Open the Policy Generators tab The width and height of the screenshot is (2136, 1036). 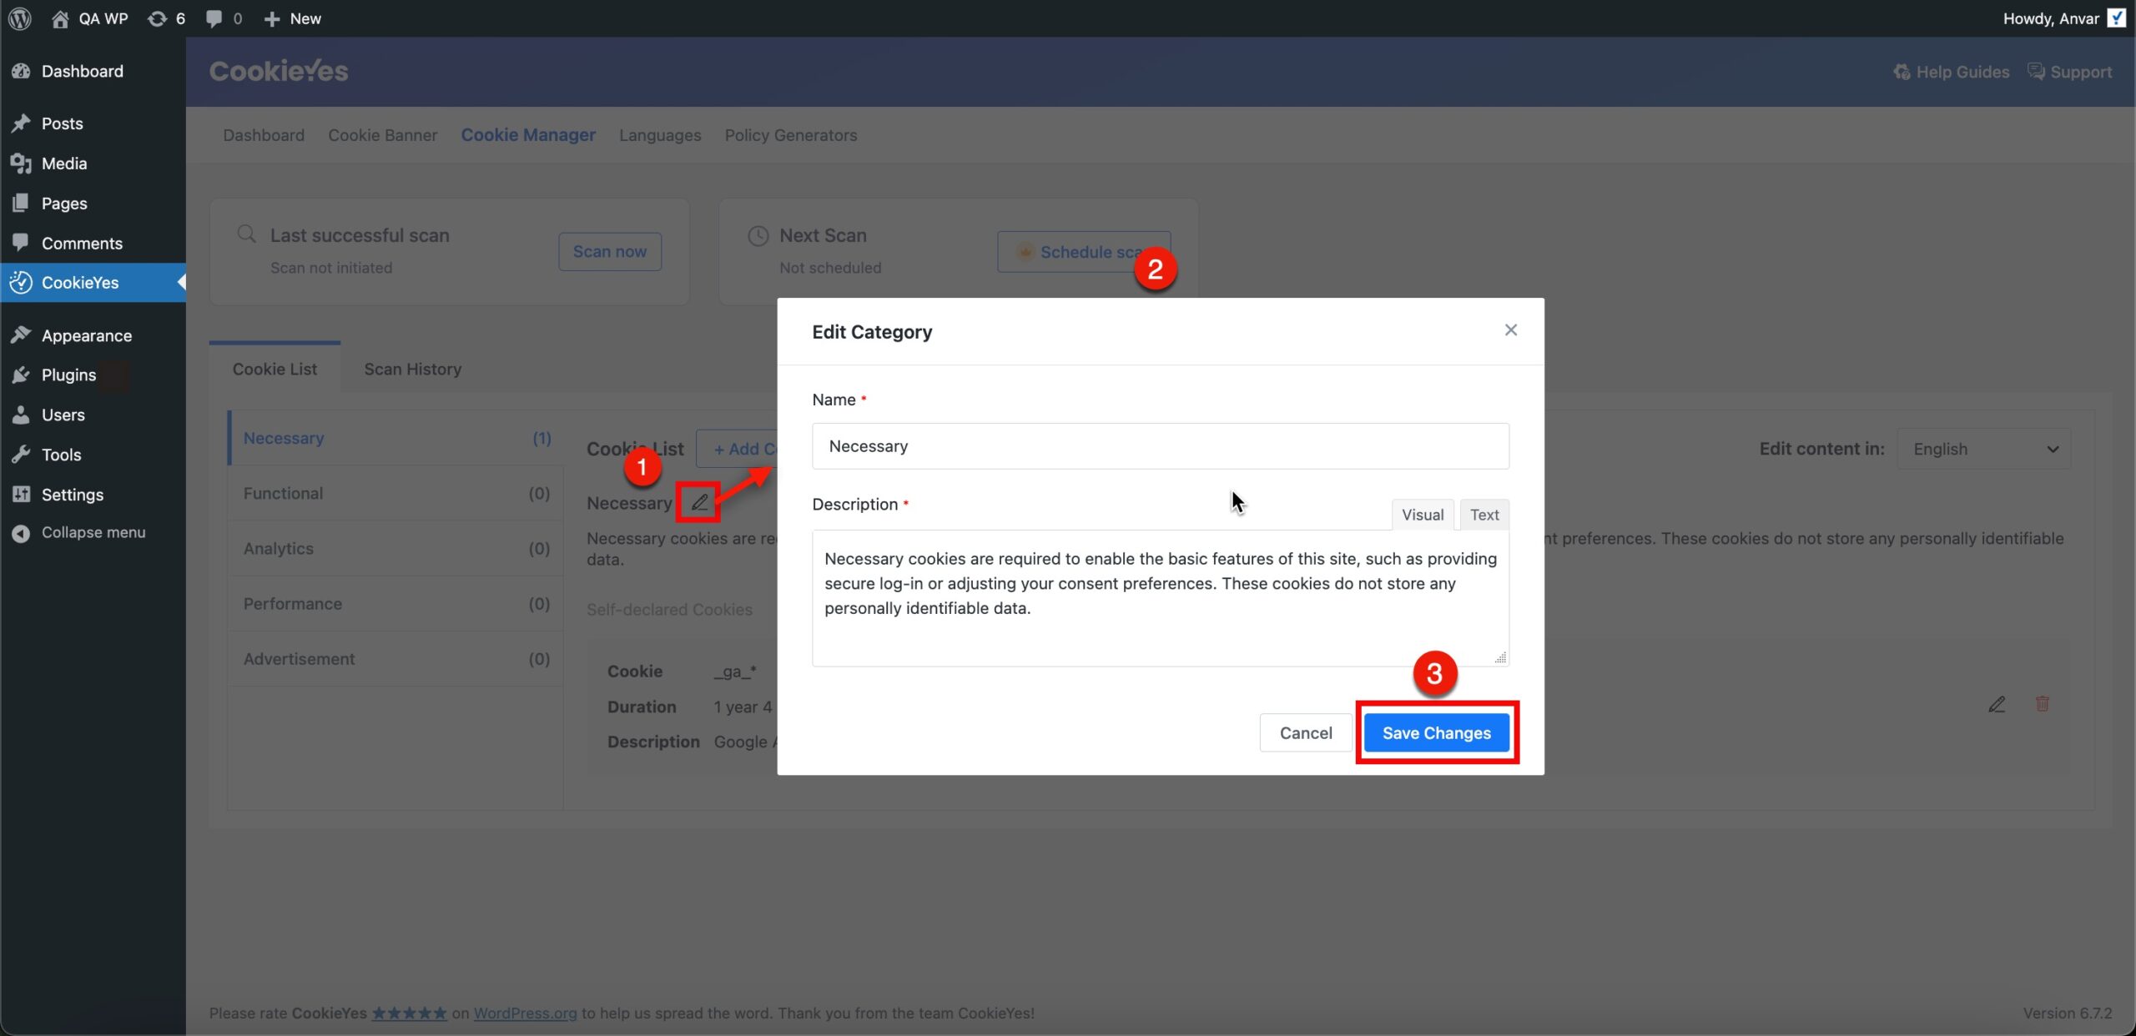click(x=790, y=135)
